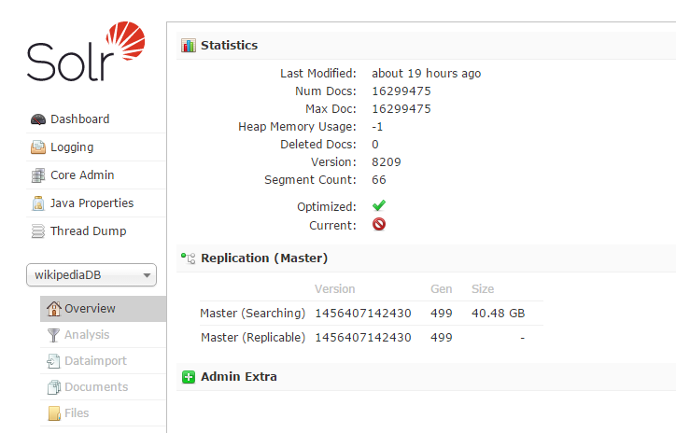Click the Master (Replicable) row label
Viewport: 676px width, 433px height.
pos(253,338)
